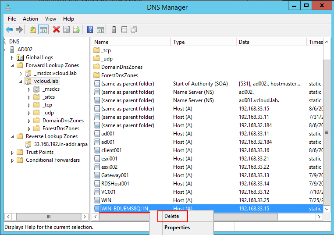The height and width of the screenshot is (235, 334).
Task: Click the _udp folder icon in records list
Action: coord(96,59)
